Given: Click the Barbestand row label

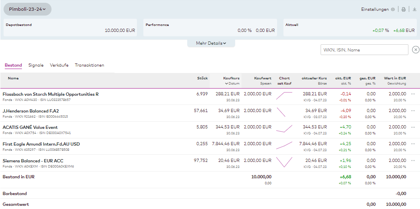Looking at the screenshot, I should pyautogui.click(x=14, y=193).
